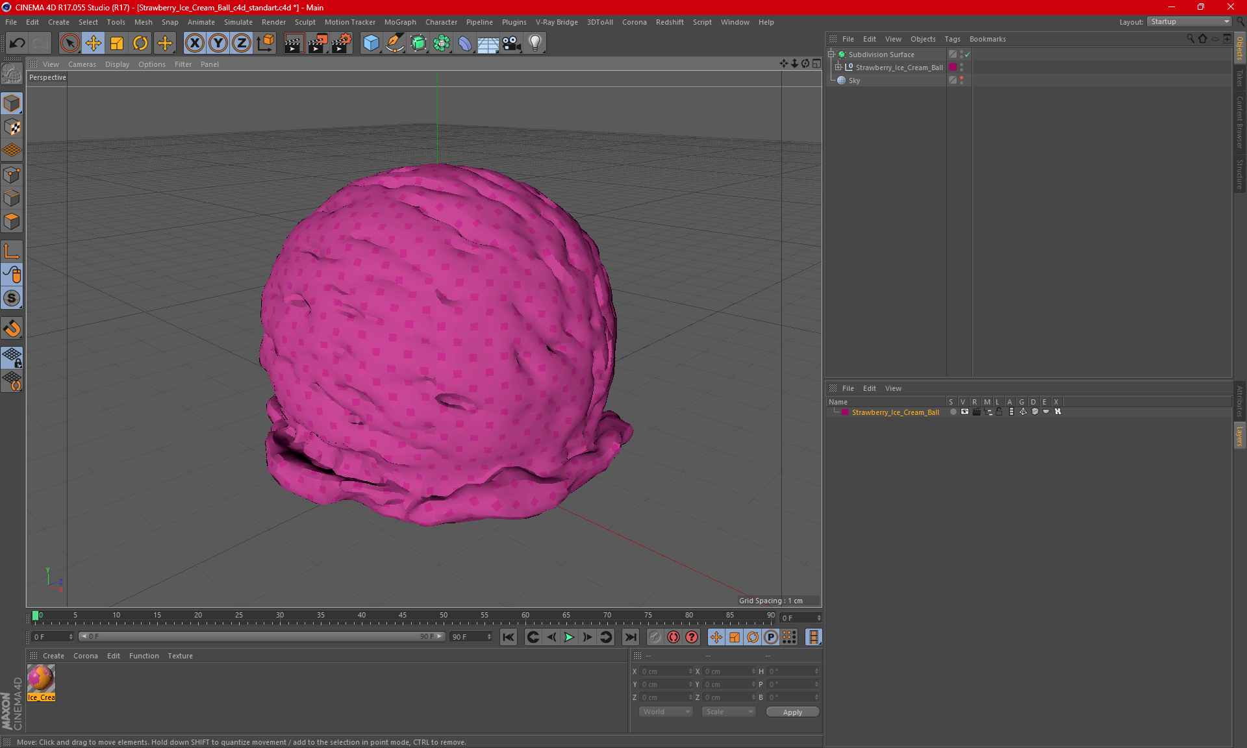Click Strawberry_Ice_Cream_Ball layer color swatch
The height and width of the screenshot is (748, 1247).
(845, 412)
